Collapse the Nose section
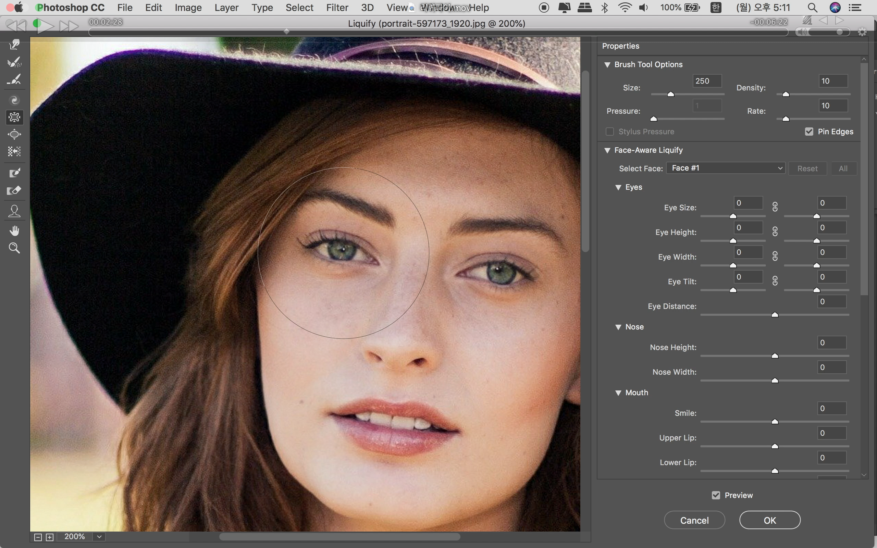 click(x=618, y=327)
